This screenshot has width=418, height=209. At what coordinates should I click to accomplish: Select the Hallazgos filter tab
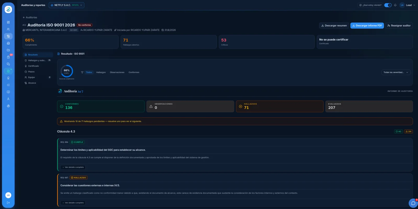click(x=101, y=72)
